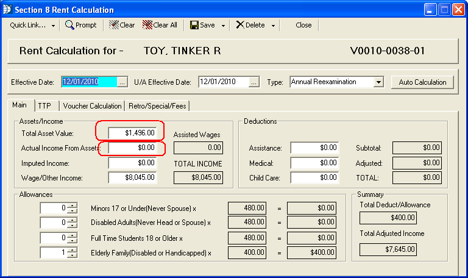The width and height of the screenshot is (468, 278).
Task: Click the TOTAL INCOME $8,045.00 box
Action: point(198,177)
